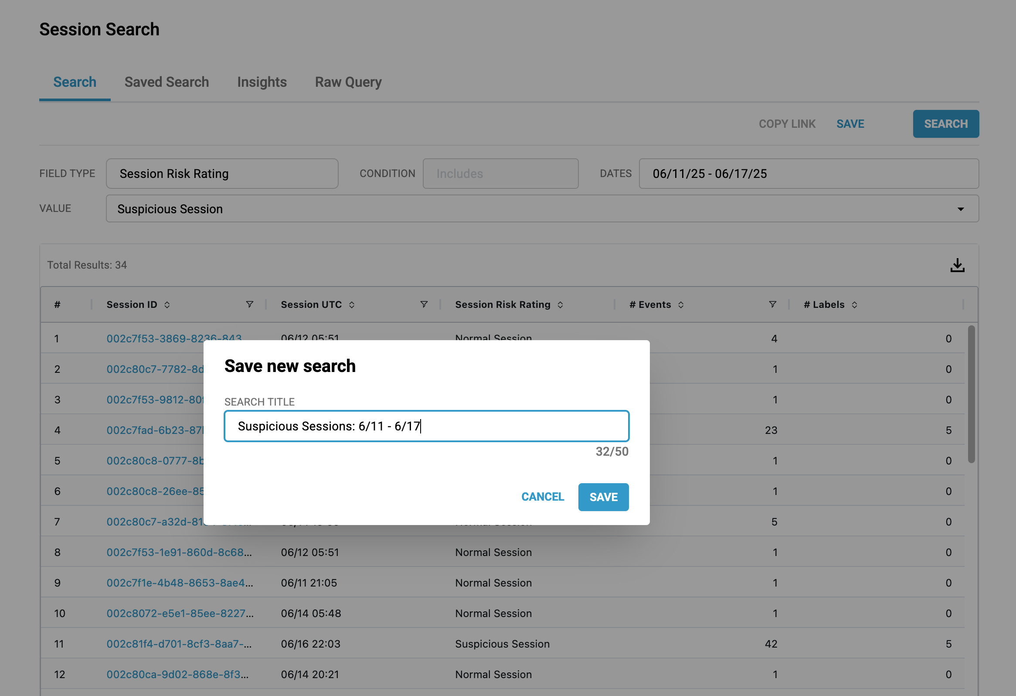Open the Insights tab
Screen dimensions: 1016x696
coord(262,82)
